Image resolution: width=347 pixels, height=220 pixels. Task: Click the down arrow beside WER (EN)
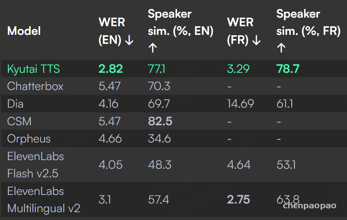(129, 41)
